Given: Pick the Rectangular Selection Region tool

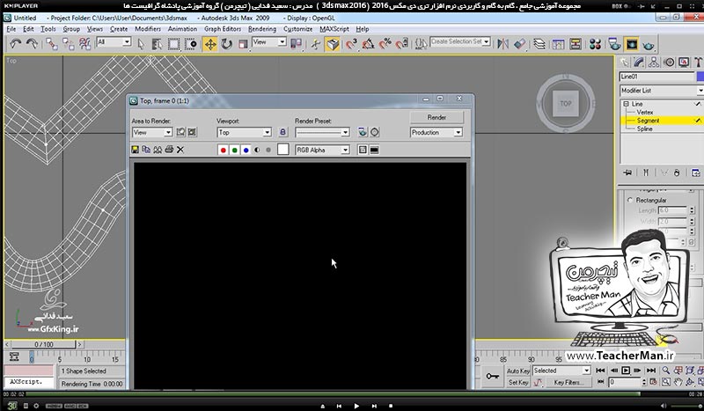Looking at the screenshot, I should (173, 44).
